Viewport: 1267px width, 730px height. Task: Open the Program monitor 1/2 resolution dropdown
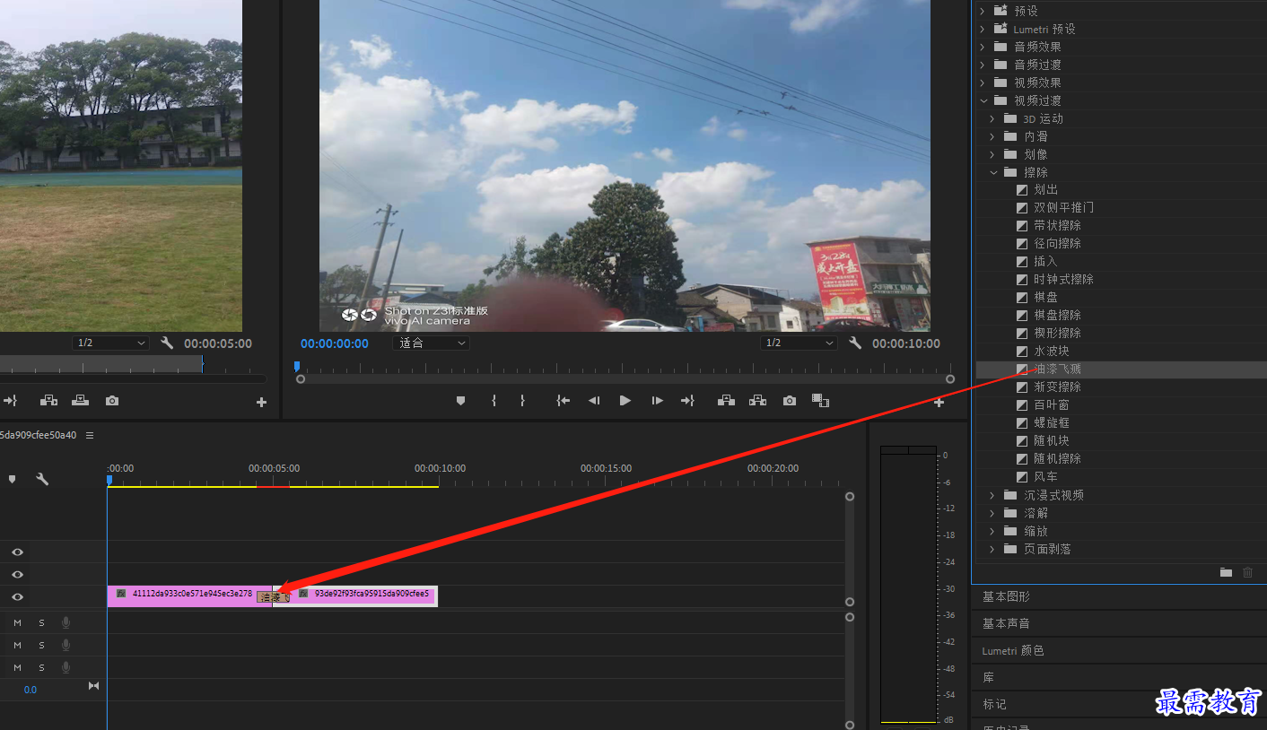(799, 343)
